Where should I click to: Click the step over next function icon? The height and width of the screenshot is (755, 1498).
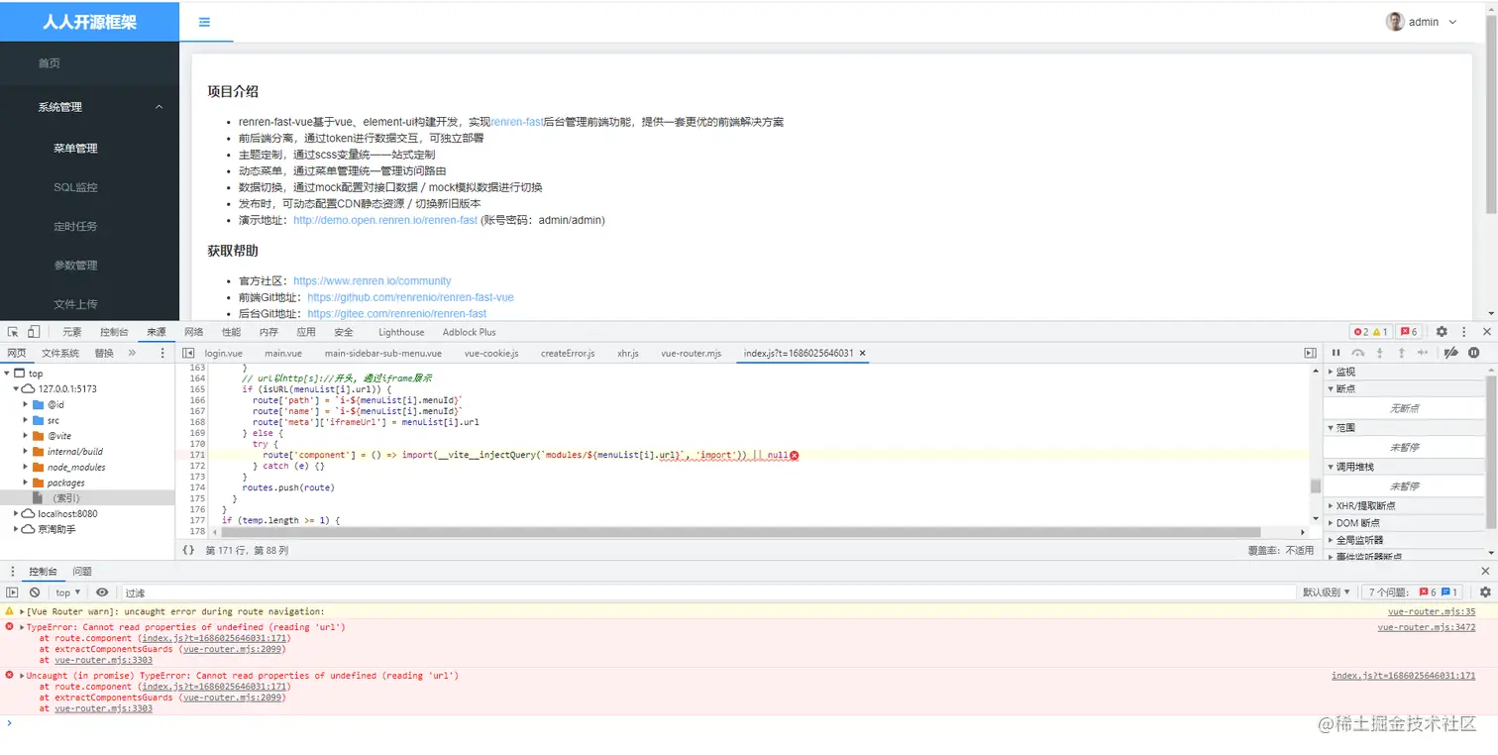pyautogui.click(x=1358, y=353)
